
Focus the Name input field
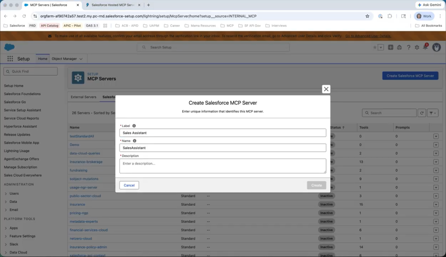tap(223, 148)
